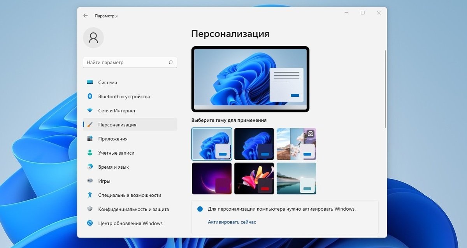Open Центр обновления Windows
The height and width of the screenshot is (248, 467).
point(130,223)
